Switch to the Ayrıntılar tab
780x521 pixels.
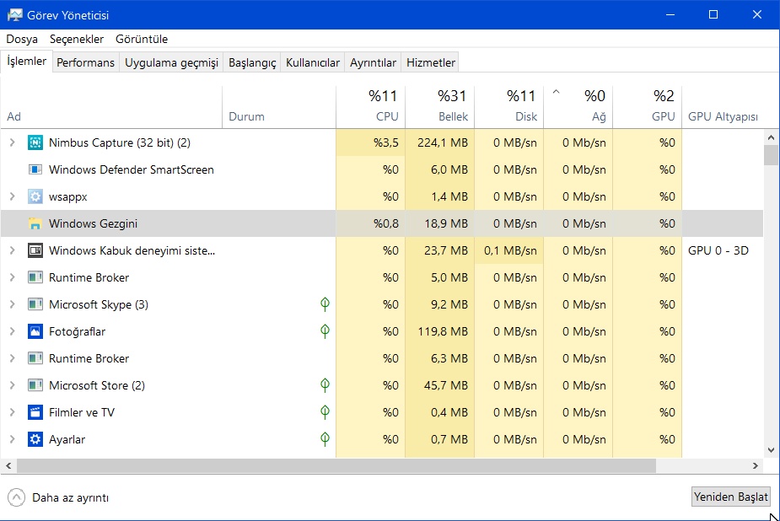pyautogui.click(x=373, y=62)
